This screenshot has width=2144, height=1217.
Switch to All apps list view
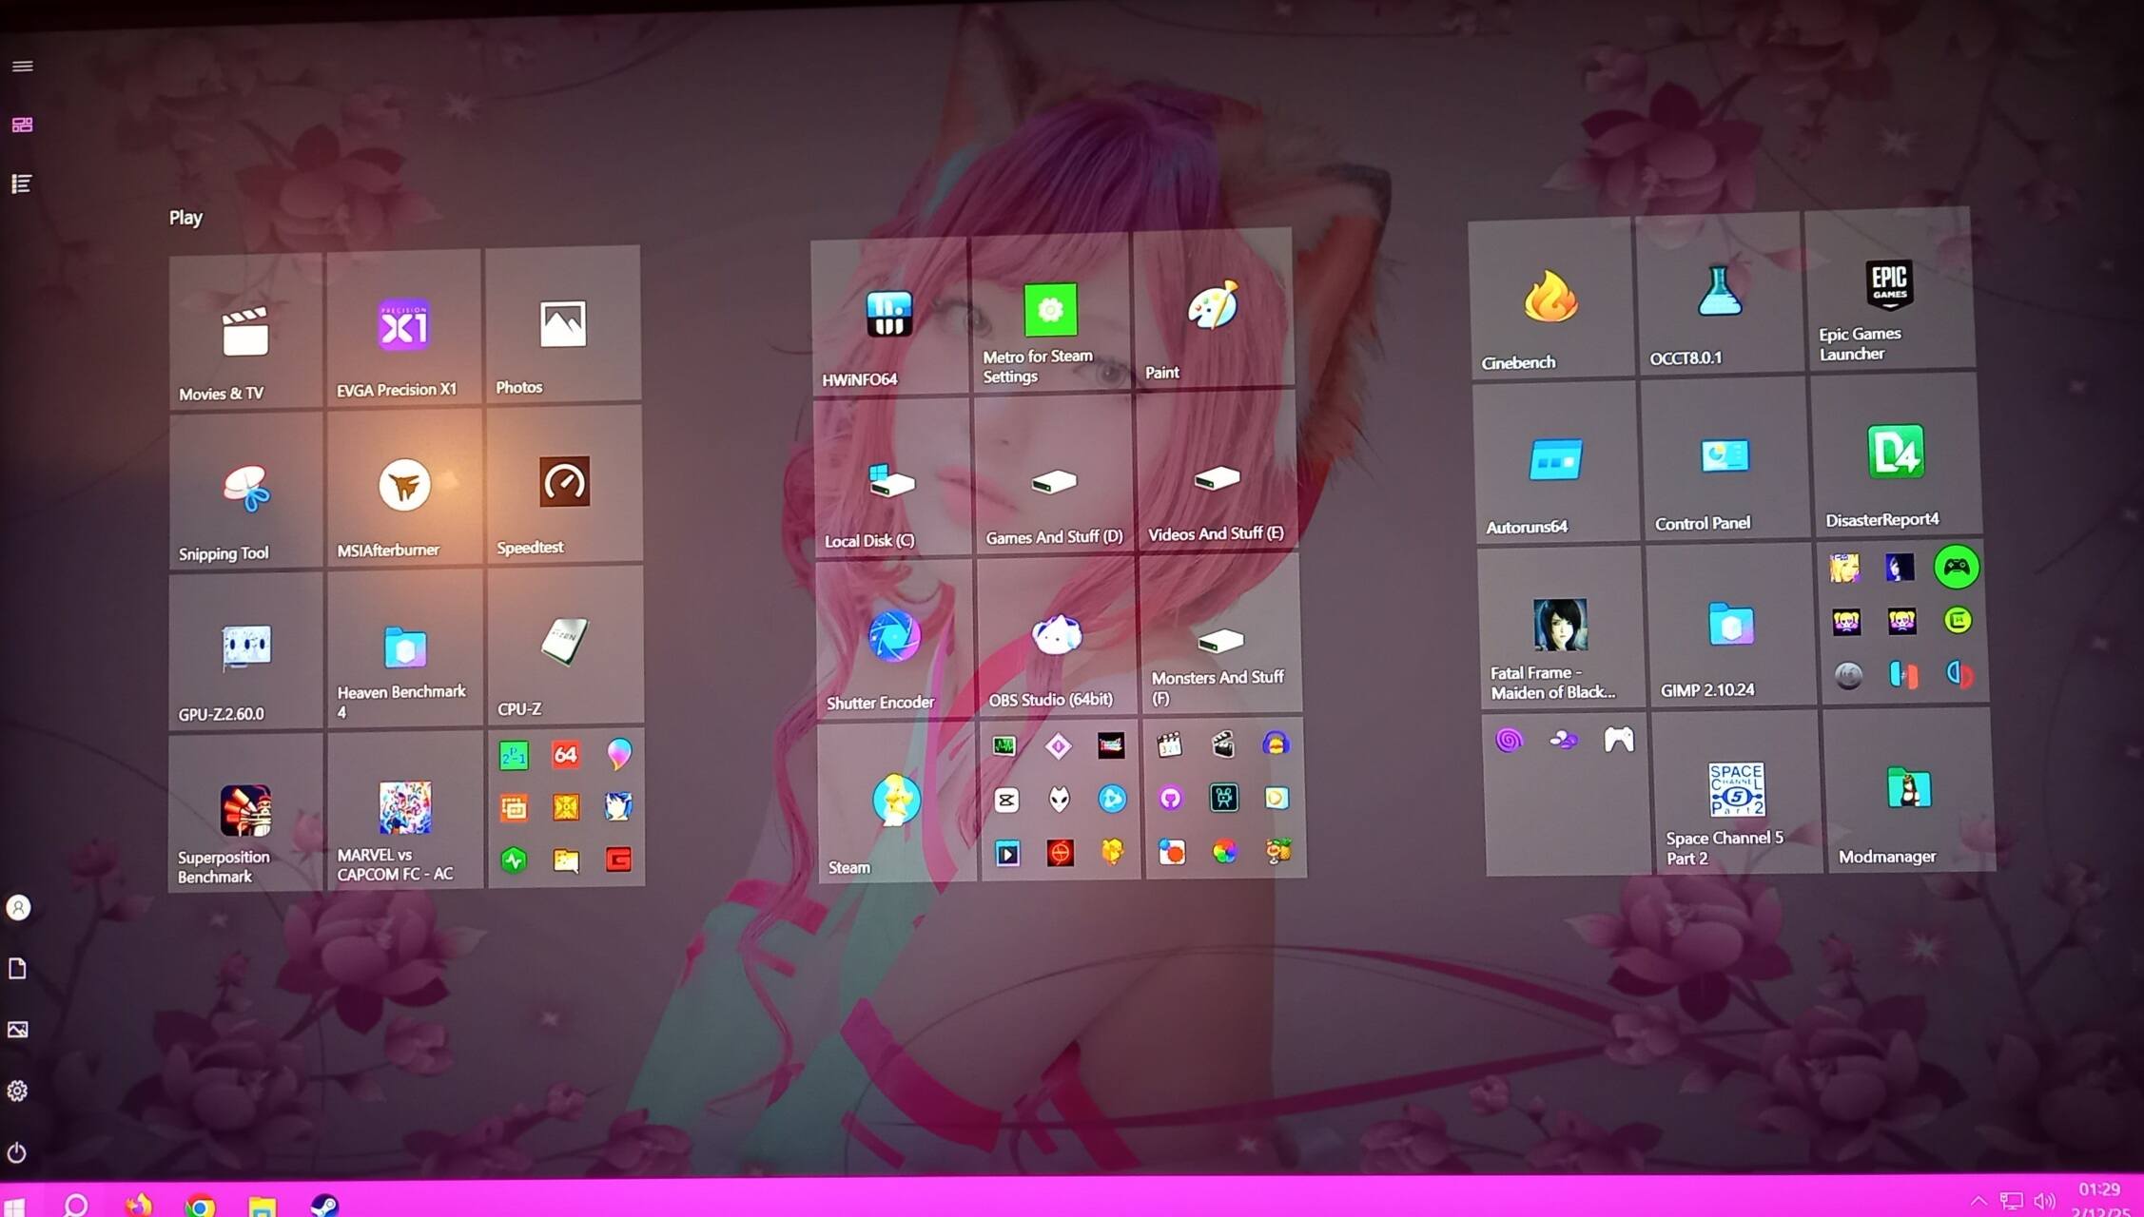[x=22, y=184]
